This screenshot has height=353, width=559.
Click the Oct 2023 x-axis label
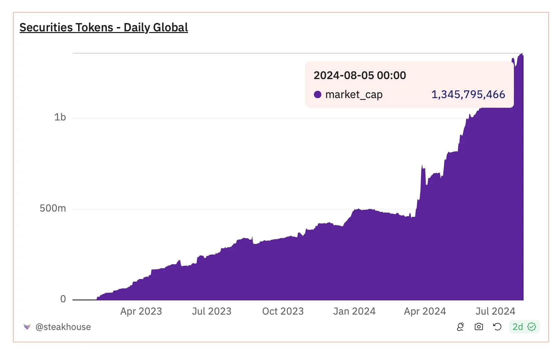[283, 311]
